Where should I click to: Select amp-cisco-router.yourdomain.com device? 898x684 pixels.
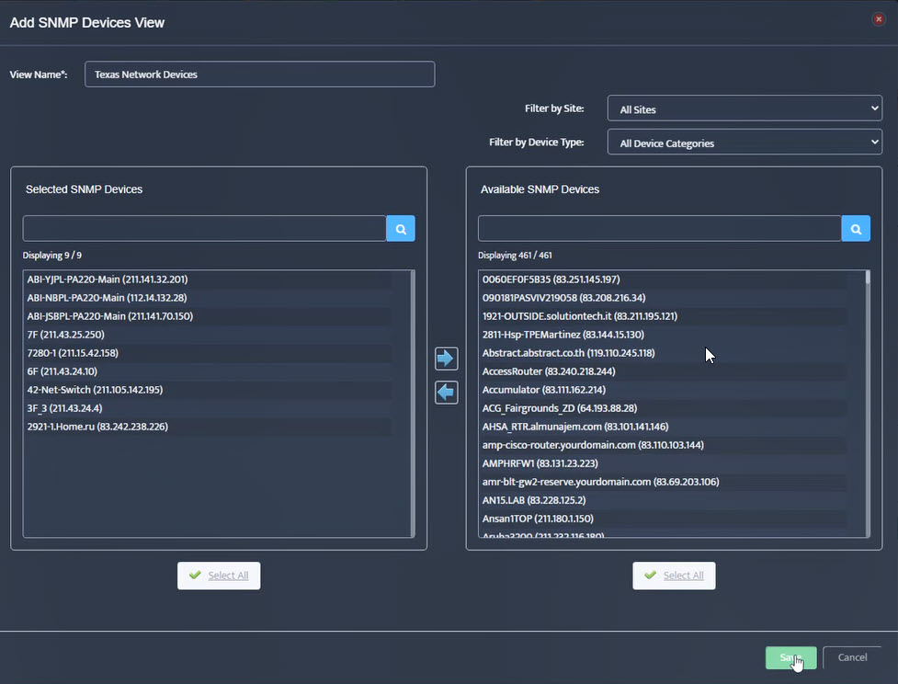point(664,445)
